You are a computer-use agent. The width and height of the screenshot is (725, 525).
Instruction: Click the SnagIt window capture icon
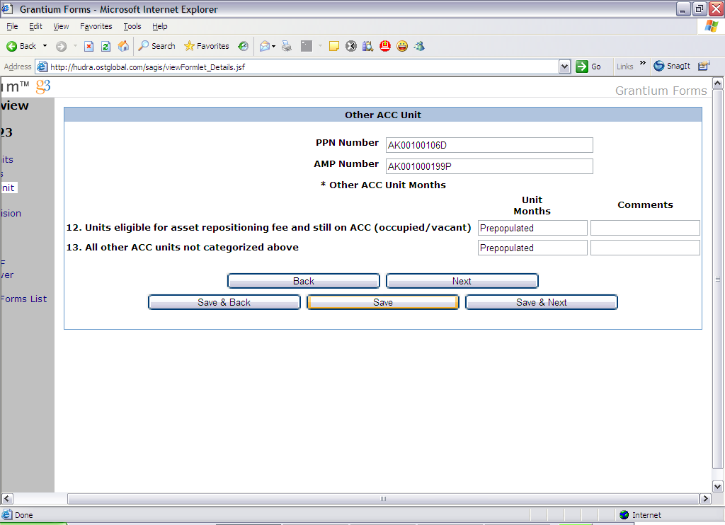click(x=703, y=66)
